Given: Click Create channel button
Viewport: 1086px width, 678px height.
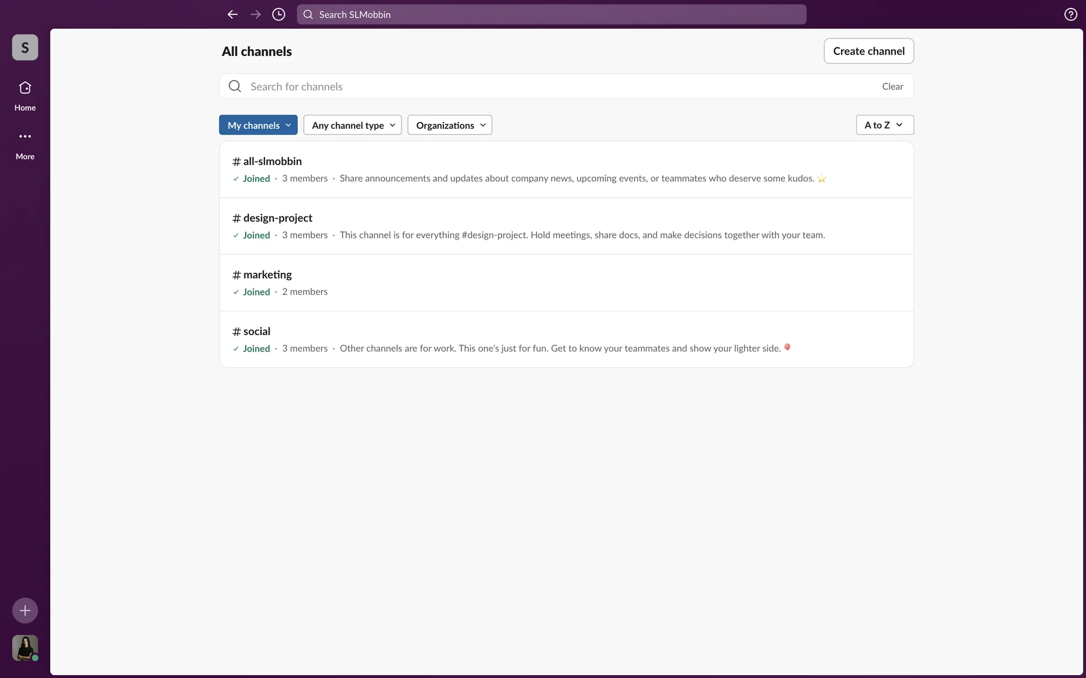Looking at the screenshot, I should point(868,51).
